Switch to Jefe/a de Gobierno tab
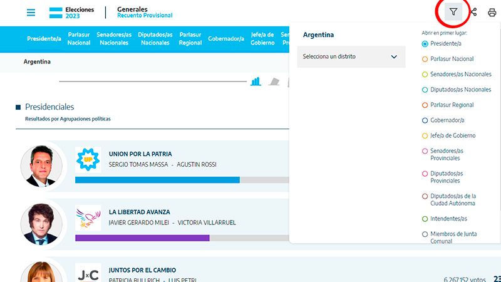The height and width of the screenshot is (282, 501). pos(262,39)
